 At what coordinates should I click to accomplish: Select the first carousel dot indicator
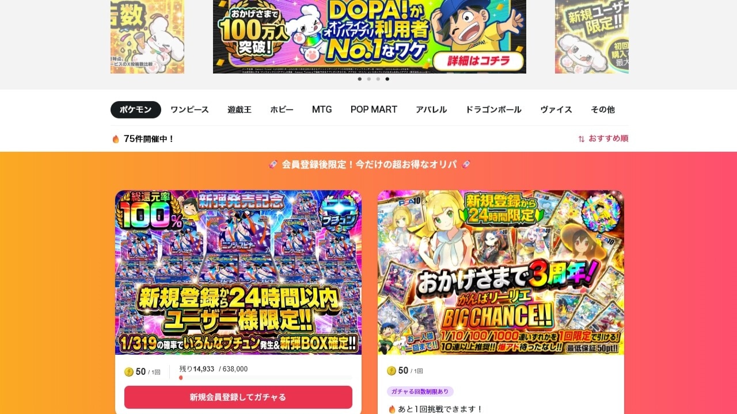pos(360,79)
